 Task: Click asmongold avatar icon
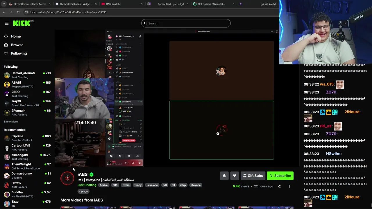click(7, 157)
